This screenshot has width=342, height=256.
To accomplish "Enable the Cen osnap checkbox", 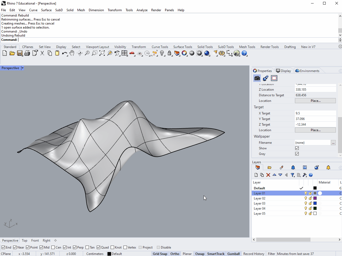I will 53,247.
